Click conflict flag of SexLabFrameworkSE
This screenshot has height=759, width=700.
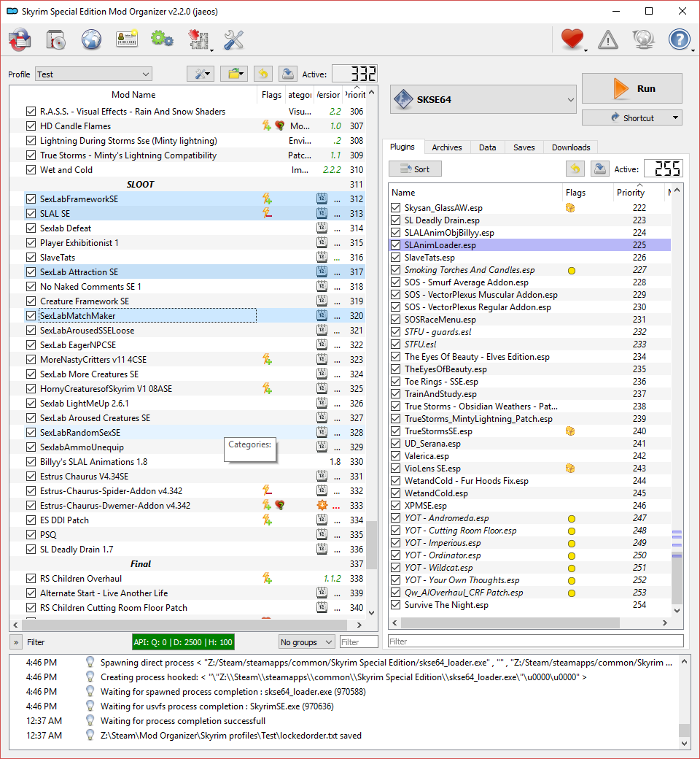267,199
